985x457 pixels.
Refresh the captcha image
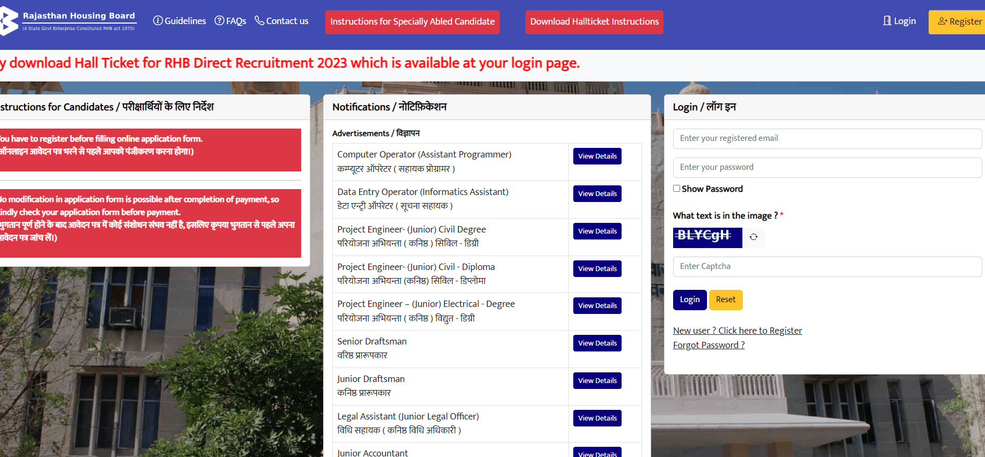754,237
